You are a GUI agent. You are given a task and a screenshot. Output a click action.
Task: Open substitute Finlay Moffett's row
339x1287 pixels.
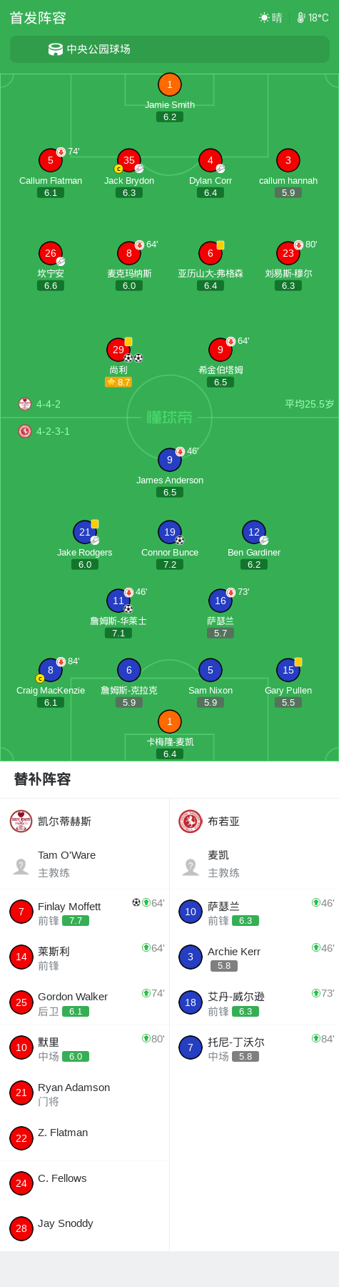85,913
